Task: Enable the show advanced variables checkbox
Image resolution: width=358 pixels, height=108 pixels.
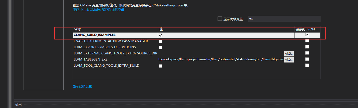Action: pyautogui.click(x=220, y=19)
